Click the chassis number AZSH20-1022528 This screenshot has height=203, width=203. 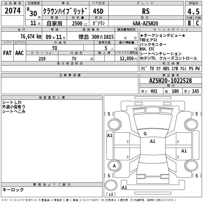coord(171,81)
